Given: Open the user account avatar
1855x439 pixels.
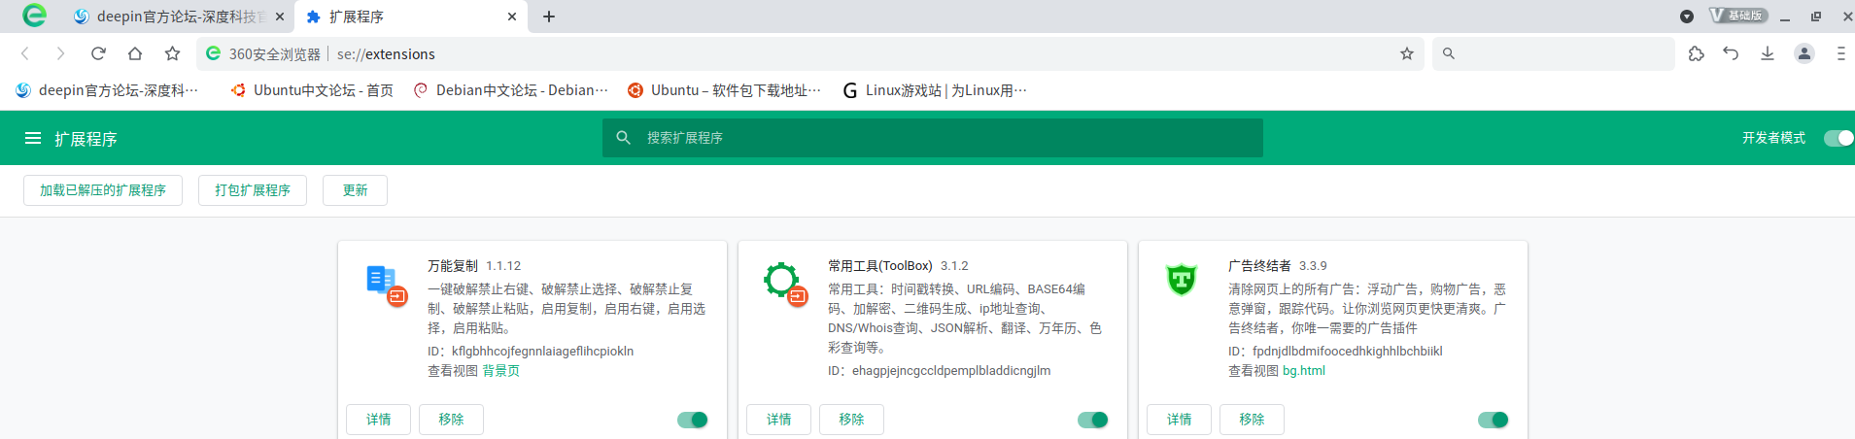Looking at the screenshot, I should (x=1804, y=53).
